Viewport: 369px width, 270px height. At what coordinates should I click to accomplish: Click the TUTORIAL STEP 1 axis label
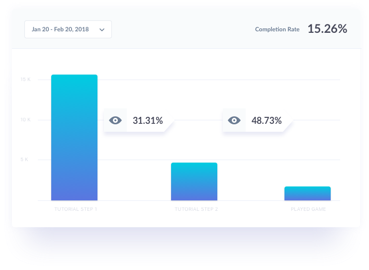[76, 209]
